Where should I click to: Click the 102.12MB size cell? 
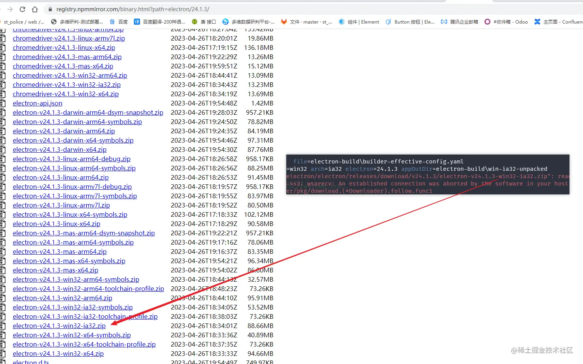(x=259, y=214)
